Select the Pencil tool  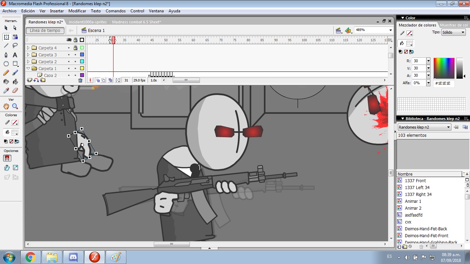point(6,73)
